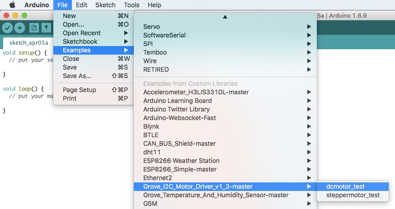Open the dcmotor_test example
Viewport: 395px width, 209px height.
point(345,186)
